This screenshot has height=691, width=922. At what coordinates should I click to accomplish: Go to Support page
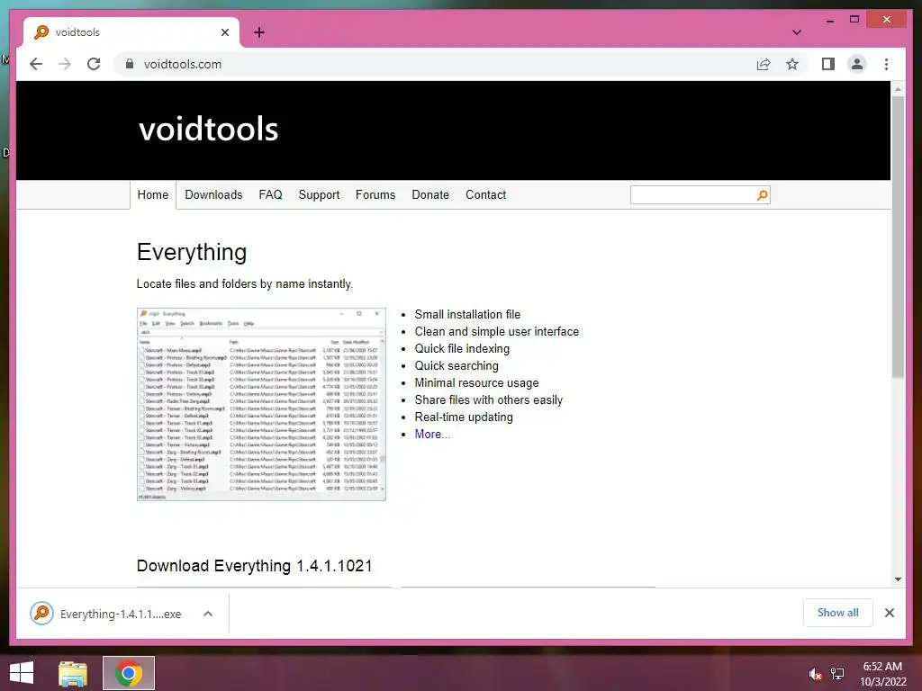click(319, 194)
